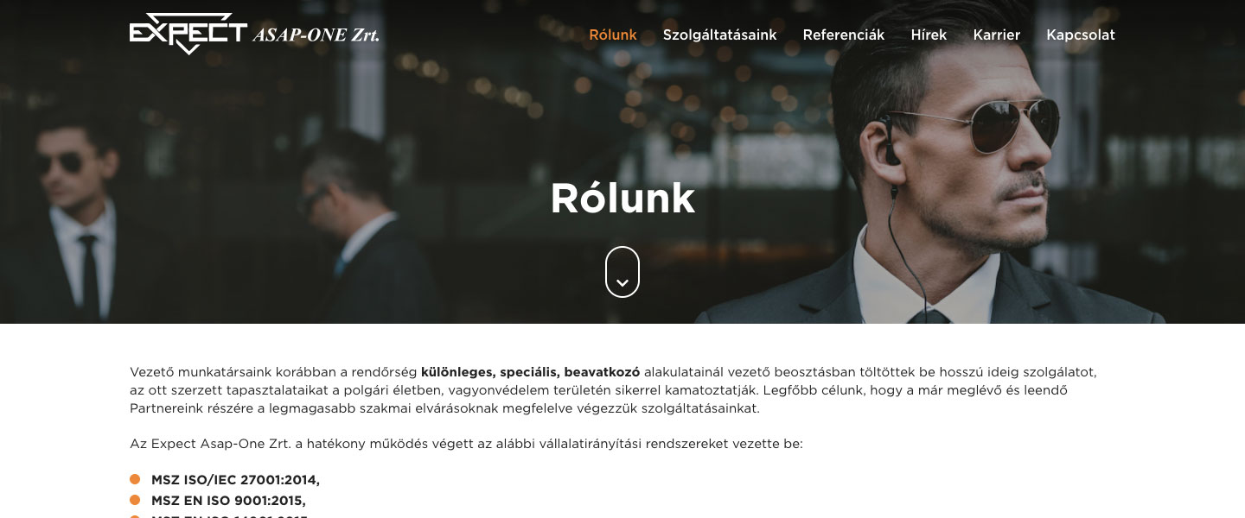Image resolution: width=1245 pixels, height=518 pixels.
Task: Select the Karrier navigation link
Action: [997, 35]
